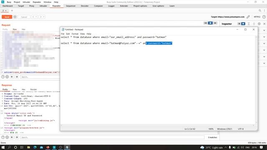Viewport: 267px width, 150px height.
Task: Click the response Search field
Action: (112, 137)
